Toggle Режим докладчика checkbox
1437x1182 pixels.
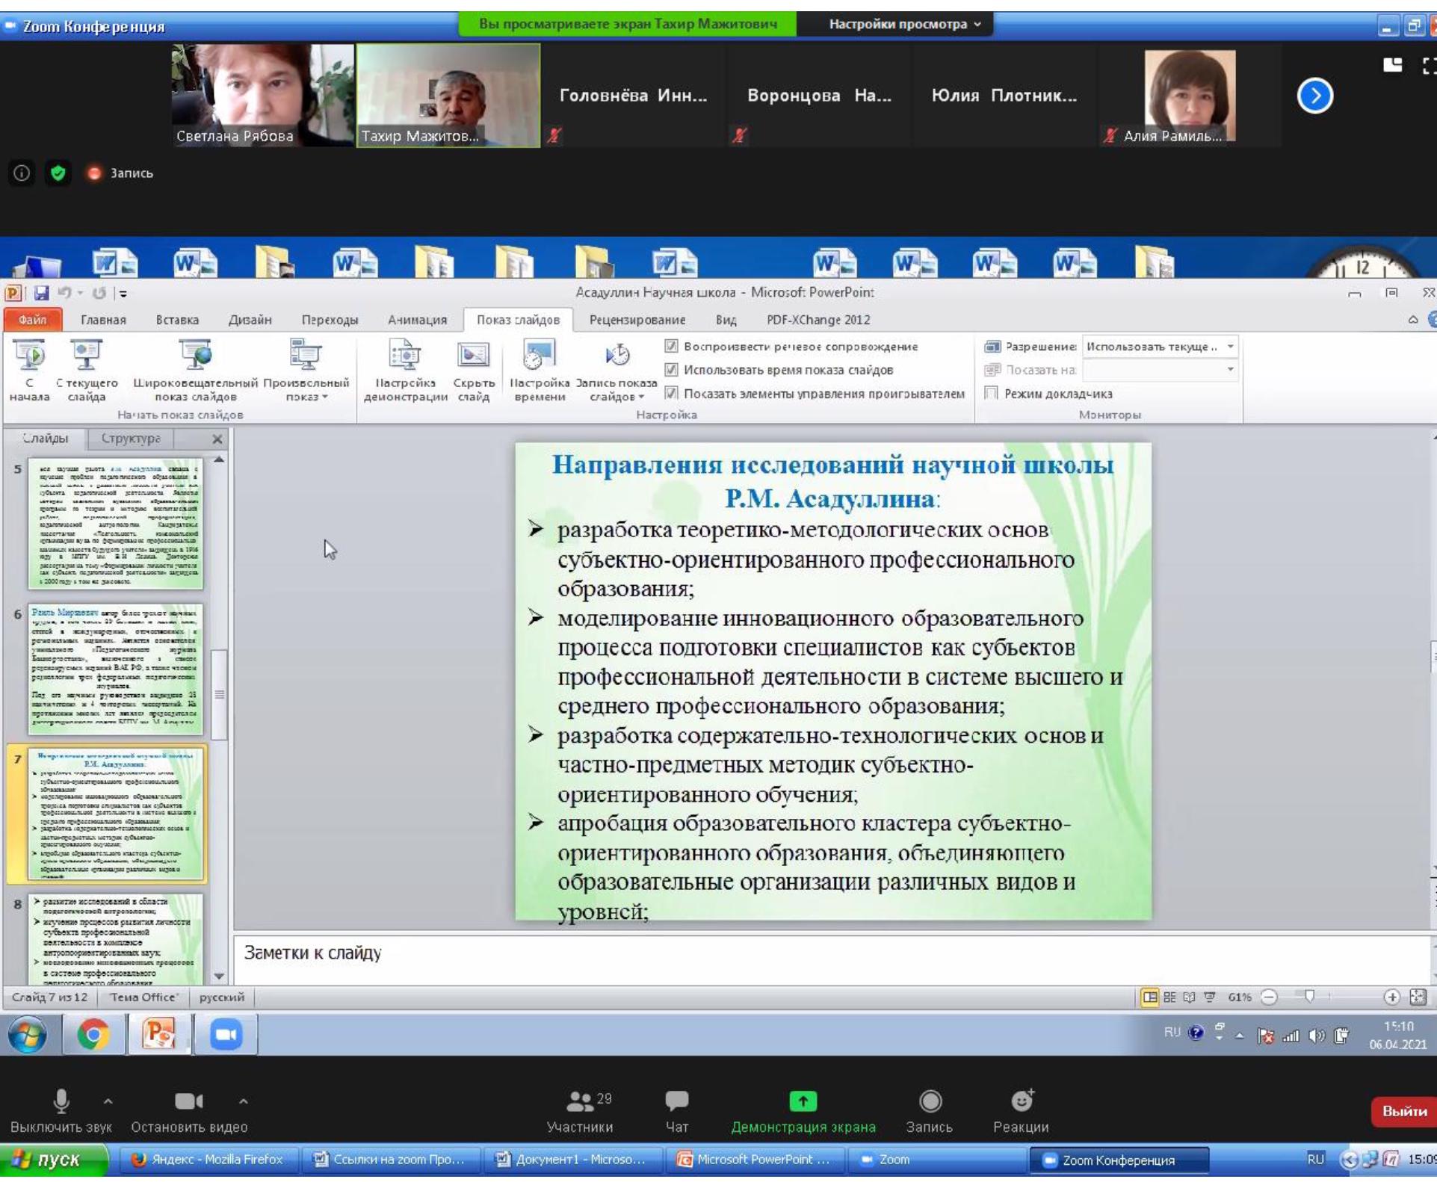(x=992, y=393)
